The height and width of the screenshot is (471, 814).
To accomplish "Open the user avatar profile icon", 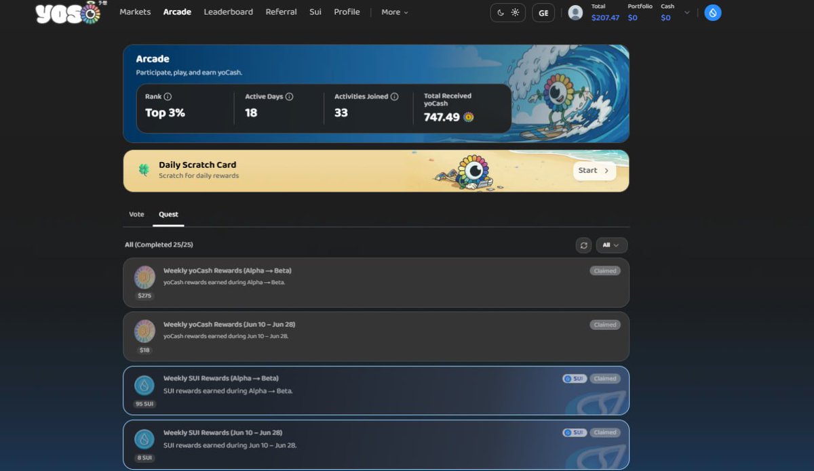I will pyautogui.click(x=575, y=13).
